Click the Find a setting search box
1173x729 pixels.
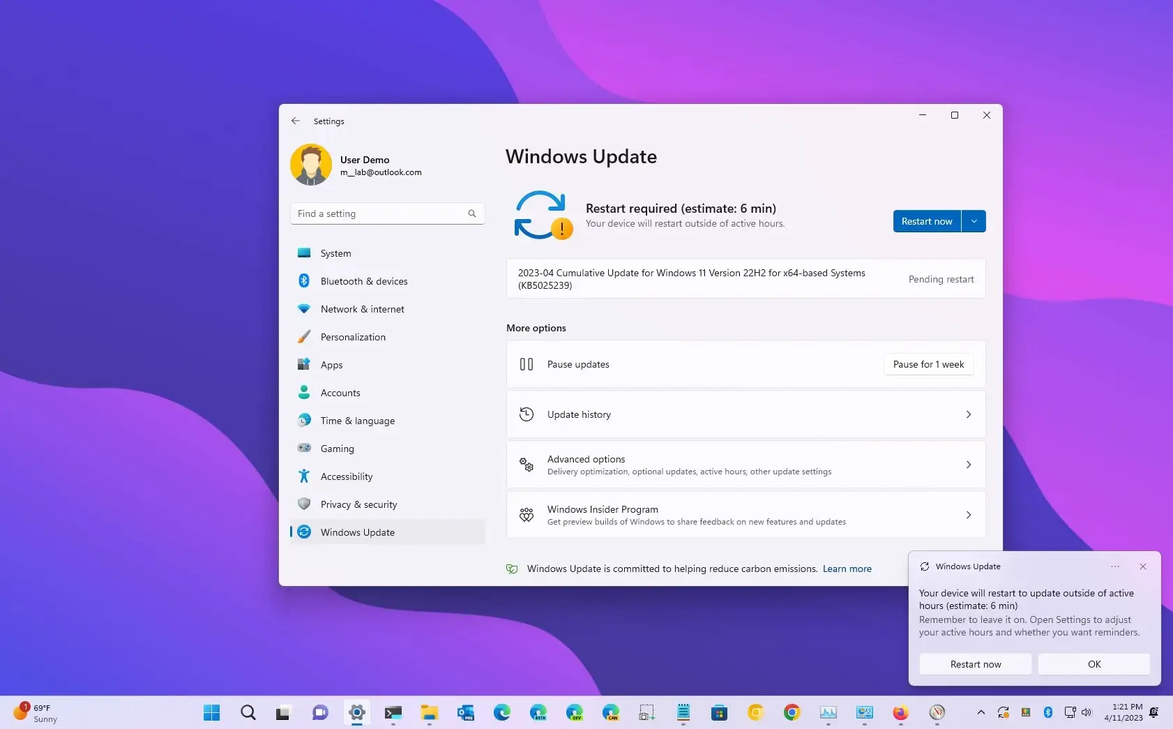coord(387,213)
